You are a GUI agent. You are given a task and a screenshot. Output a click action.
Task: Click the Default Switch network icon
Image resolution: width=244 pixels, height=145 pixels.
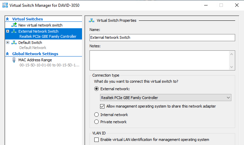point(14,43)
